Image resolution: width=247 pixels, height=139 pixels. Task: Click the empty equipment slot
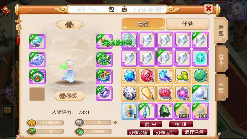[x=37, y=94]
